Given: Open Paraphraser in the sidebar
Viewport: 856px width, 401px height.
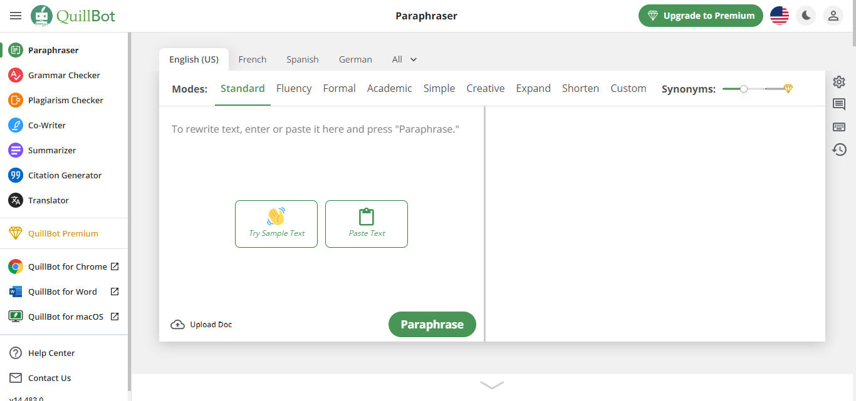Looking at the screenshot, I should 64,50.
